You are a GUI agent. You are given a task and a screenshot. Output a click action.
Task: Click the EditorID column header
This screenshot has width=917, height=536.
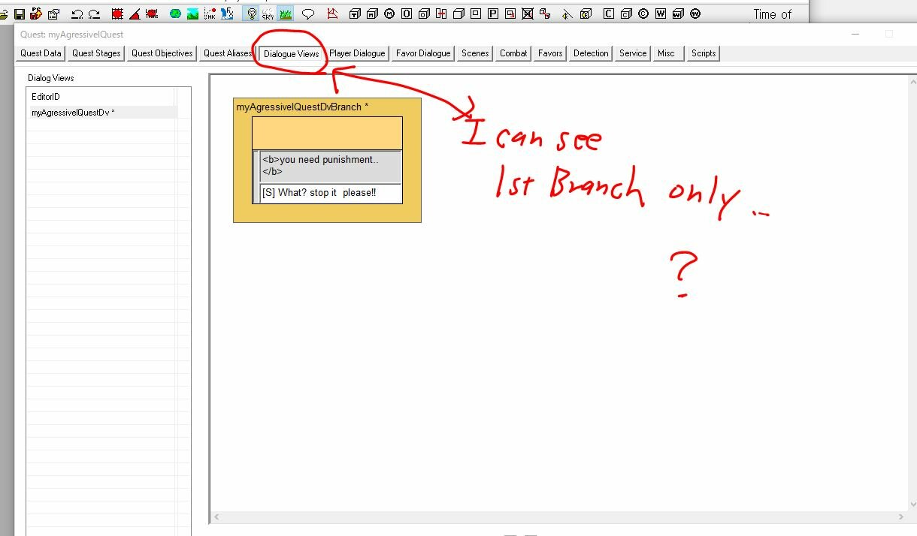101,97
